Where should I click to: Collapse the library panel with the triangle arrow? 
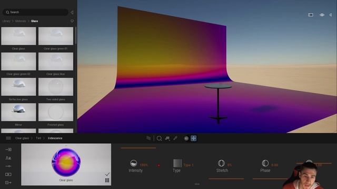click(72, 12)
